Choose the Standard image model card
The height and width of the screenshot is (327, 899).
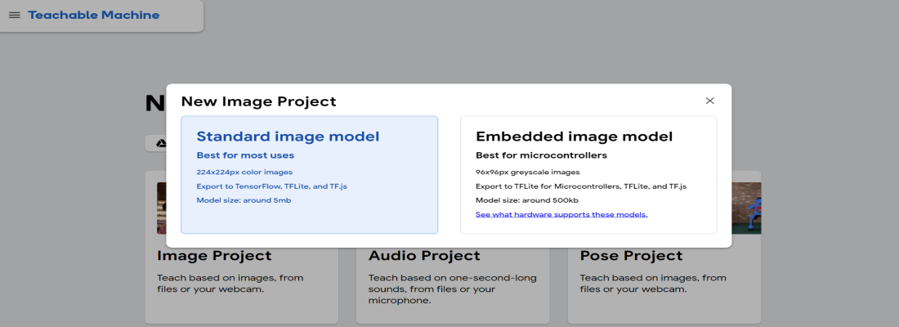coord(310,175)
